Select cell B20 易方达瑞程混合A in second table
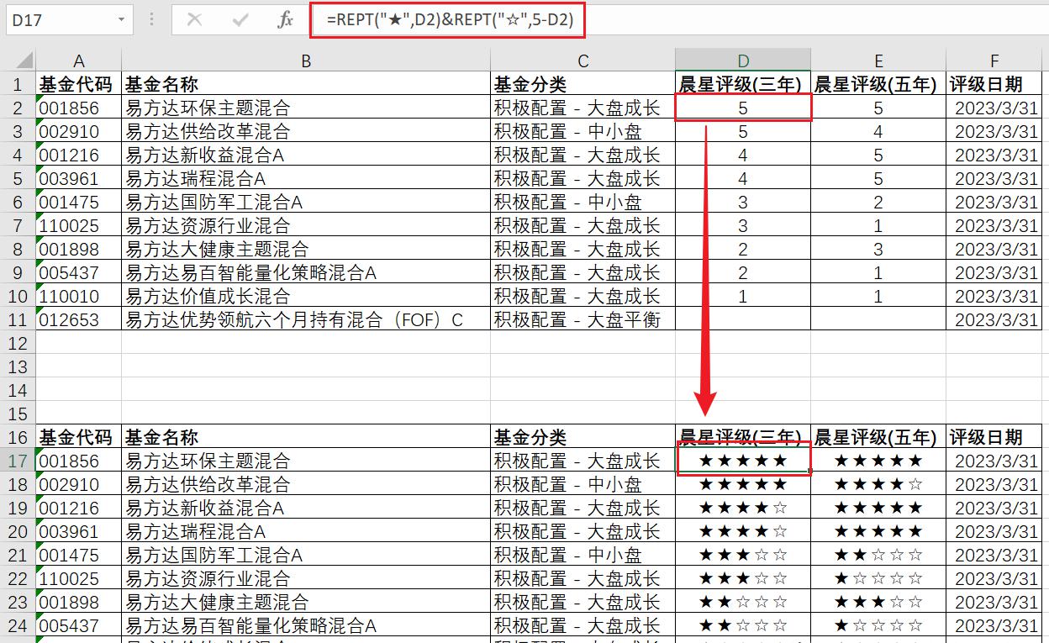 click(x=306, y=531)
